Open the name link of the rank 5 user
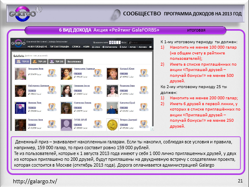The height and width of the screenshot is (187, 249). [82, 86]
